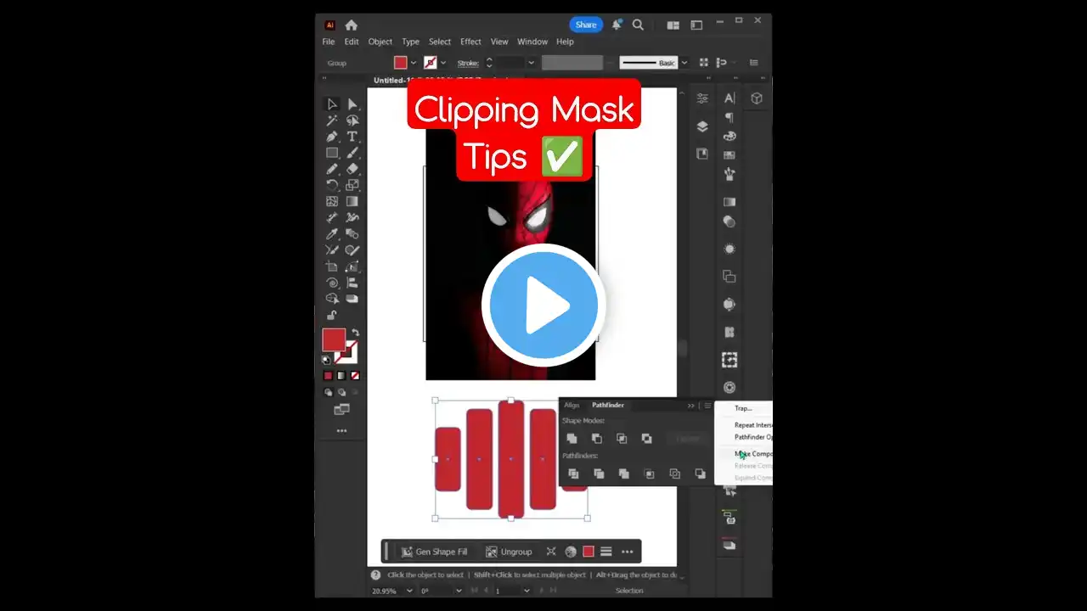Apply the Outline pathfinder
1087x611 pixels.
(675, 474)
